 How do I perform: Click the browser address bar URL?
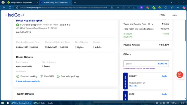pos(64,8)
